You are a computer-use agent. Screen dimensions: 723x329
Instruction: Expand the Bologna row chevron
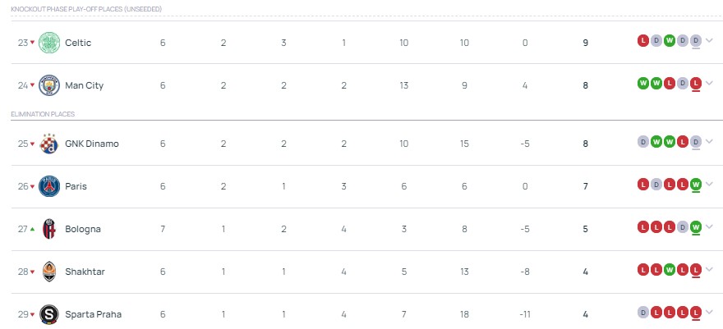709,226
